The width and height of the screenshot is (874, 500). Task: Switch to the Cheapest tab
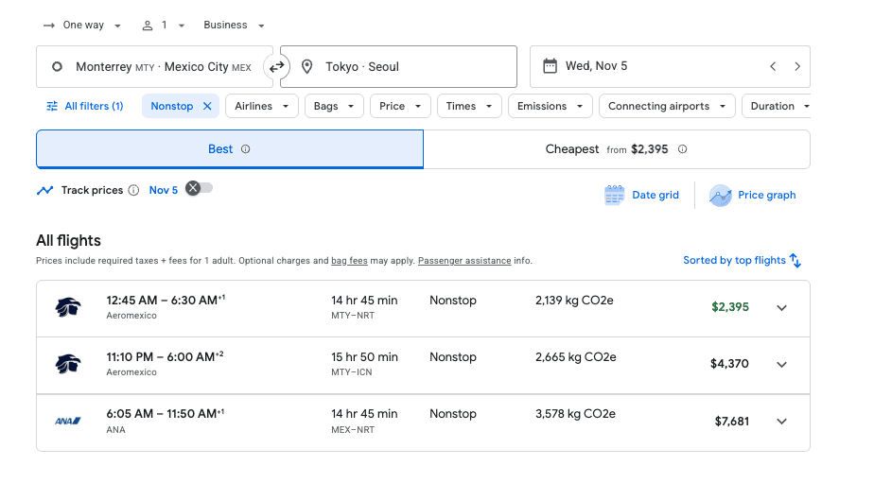click(616, 149)
